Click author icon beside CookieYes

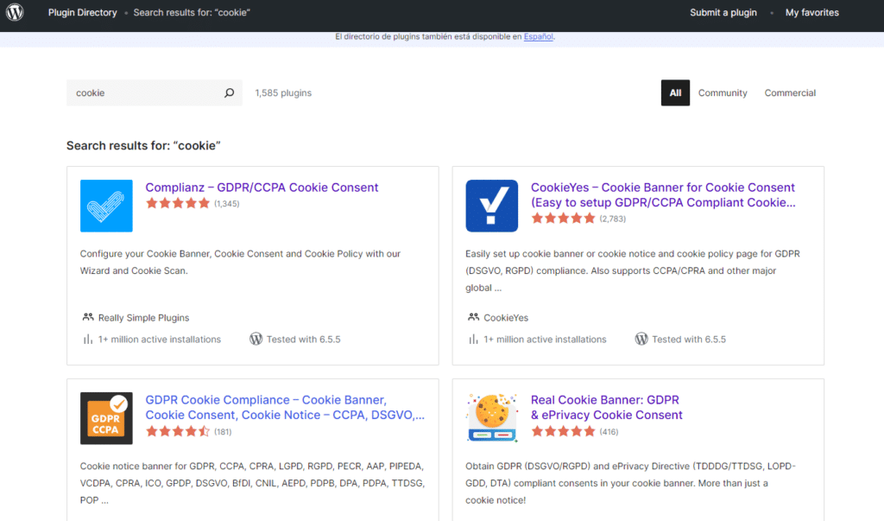click(x=474, y=317)
